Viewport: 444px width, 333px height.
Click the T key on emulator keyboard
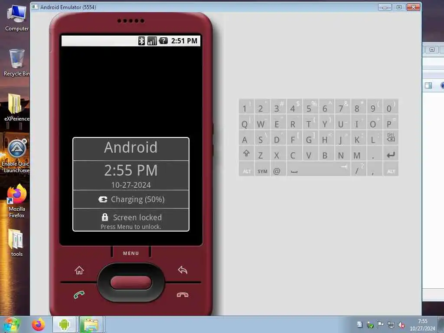coord(310,123)
